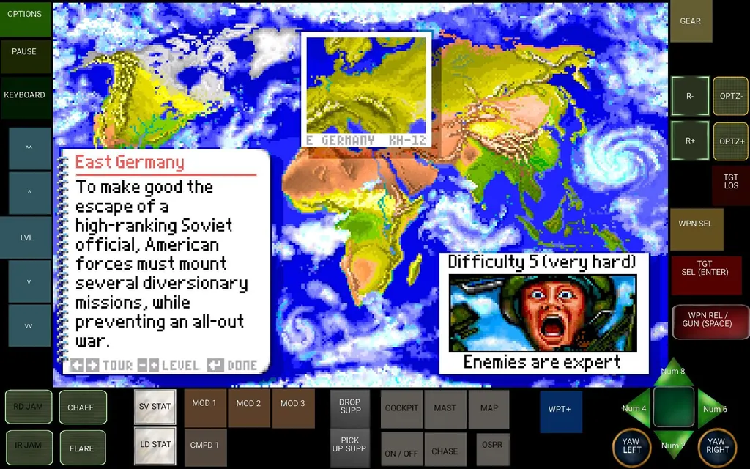Tap the Num 8 up arrow on the d-pad

[673, 372]
